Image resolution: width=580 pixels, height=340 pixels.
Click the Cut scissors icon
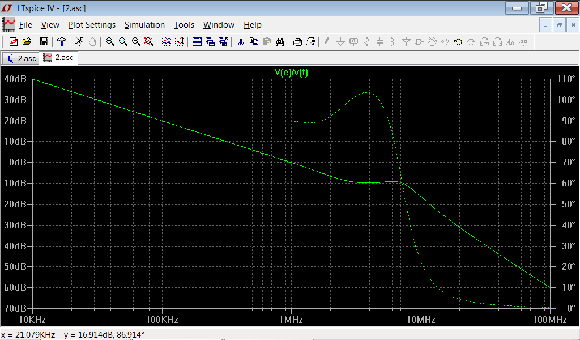pyautogui.click(x=241, y=42)
